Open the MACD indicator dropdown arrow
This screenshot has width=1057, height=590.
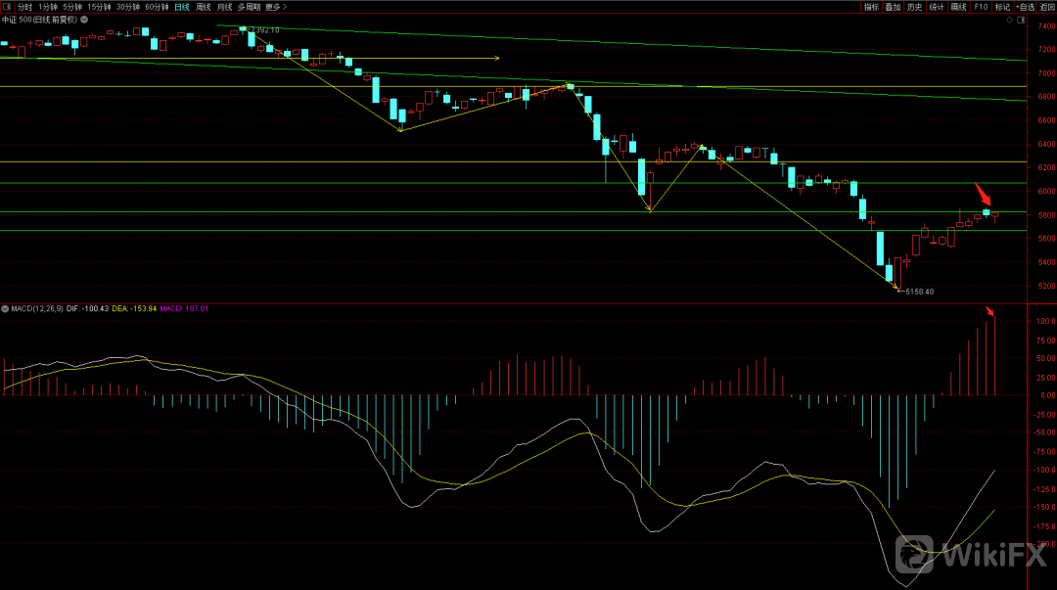(x=4, y=309)
